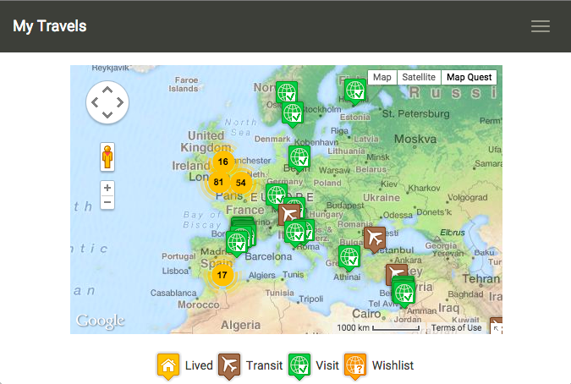
Task: Pan the map down with arrow
Action: tap(107, 115)
